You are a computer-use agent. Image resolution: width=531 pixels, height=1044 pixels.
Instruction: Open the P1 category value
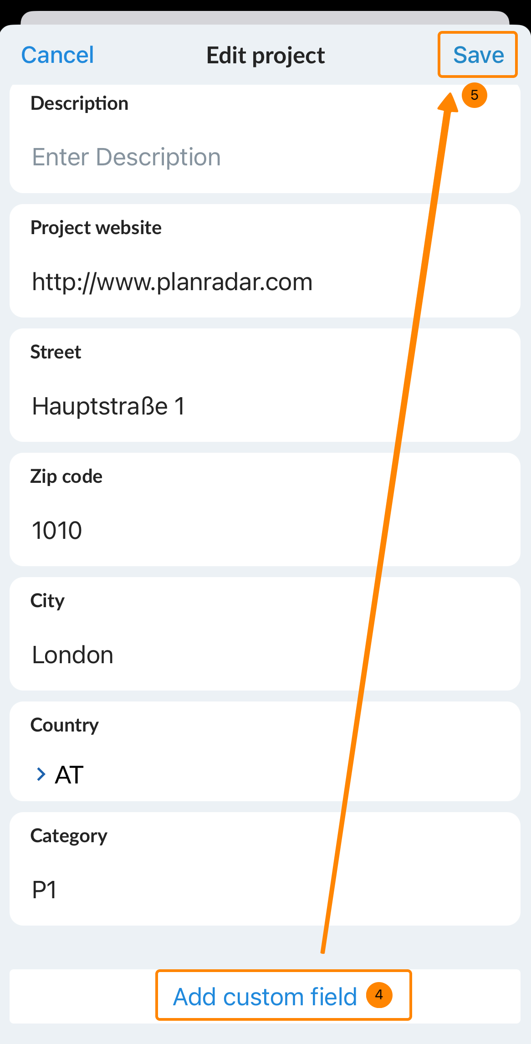click(x=44, y=890)
